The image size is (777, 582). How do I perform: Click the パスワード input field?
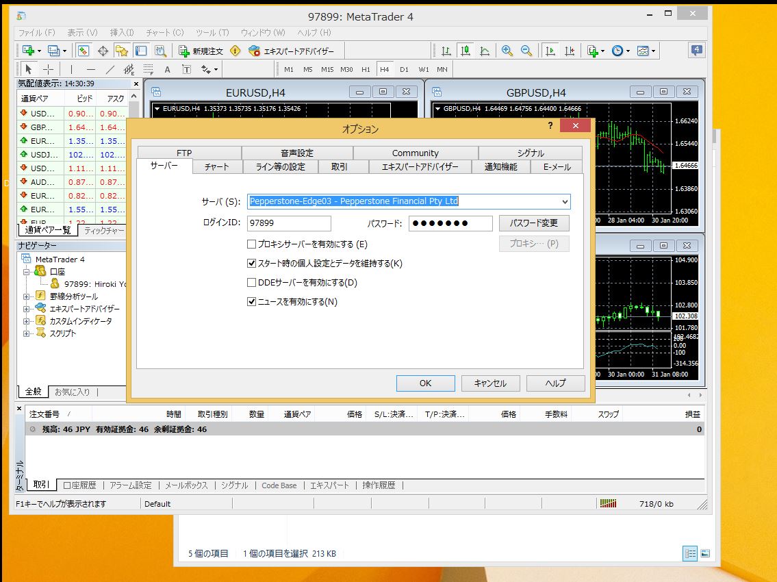click(x=450, y=223)
